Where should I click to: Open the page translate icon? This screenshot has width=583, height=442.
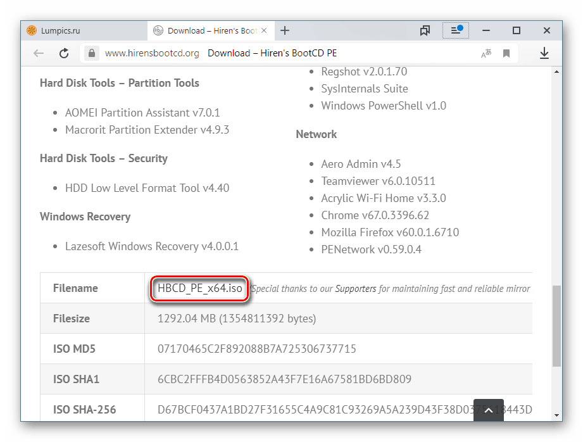pos(486,54)
